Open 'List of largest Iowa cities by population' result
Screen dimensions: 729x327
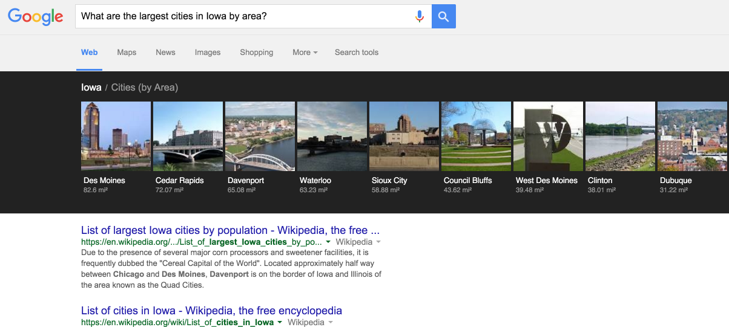click(230, 230)
